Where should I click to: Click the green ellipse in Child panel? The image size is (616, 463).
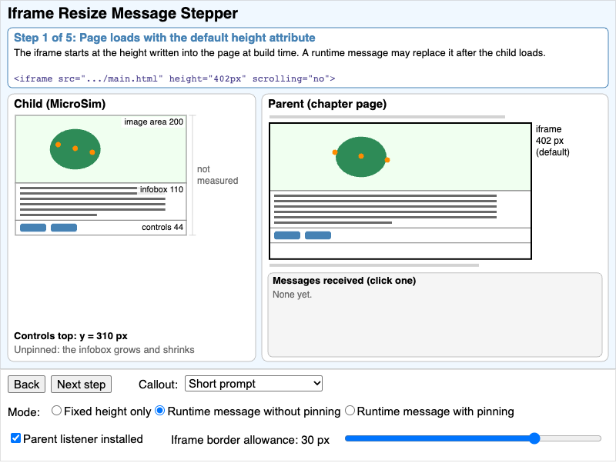(75, 149)
